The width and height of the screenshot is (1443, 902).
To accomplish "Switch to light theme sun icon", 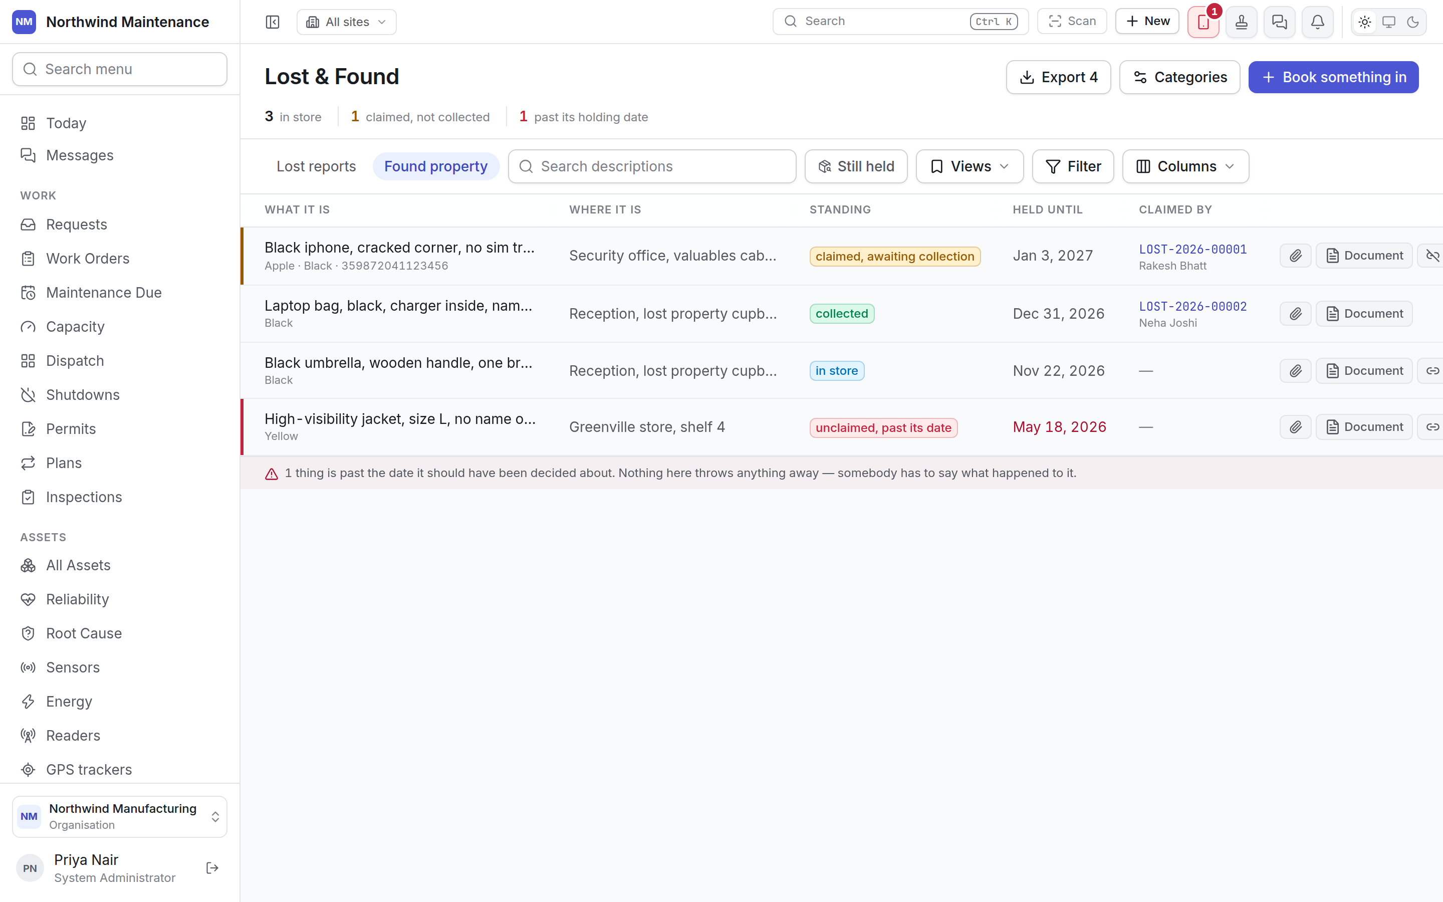I will 1365,22.
